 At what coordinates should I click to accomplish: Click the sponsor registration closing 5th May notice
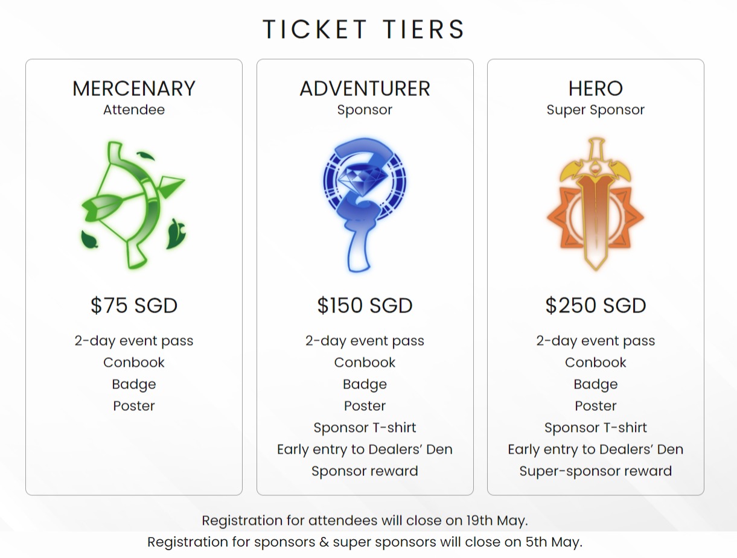tap(365, 542)
